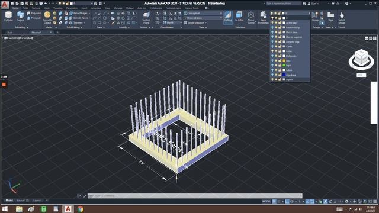Image resolution: width=379 pixels, height=213 pixels.
Task: Collapse the current layer combo box
Action: pyautogui.click(x=309, y=13)
